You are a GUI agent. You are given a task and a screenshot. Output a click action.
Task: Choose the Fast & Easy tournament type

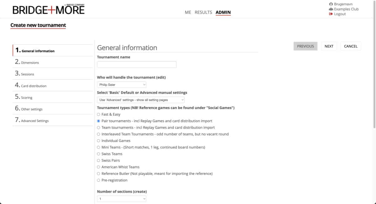99,115
